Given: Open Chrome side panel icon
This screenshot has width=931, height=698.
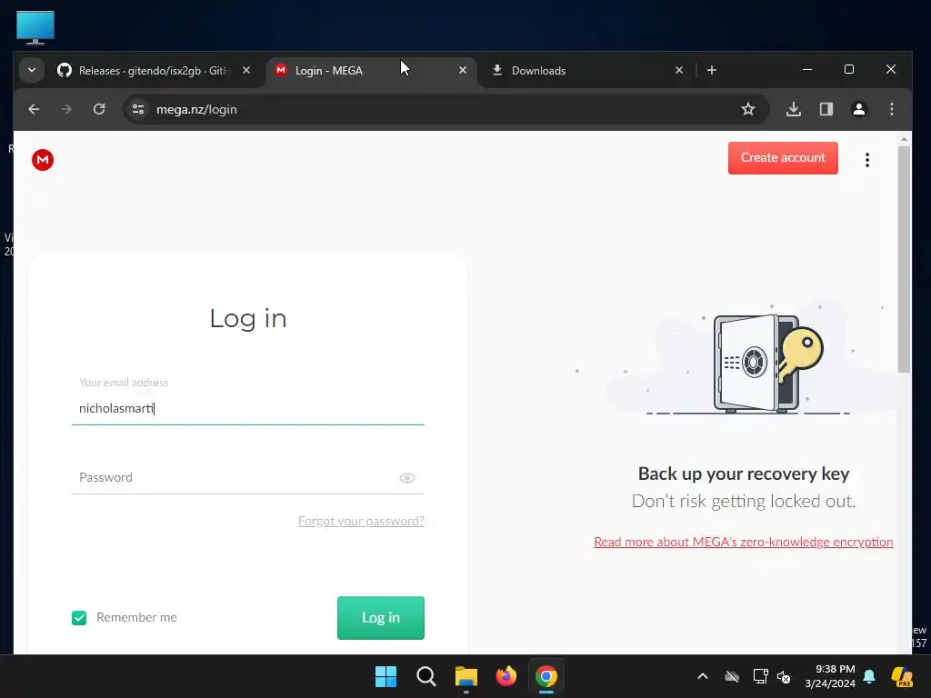Looking at the screenshot, I should click(x=826, y=109).
